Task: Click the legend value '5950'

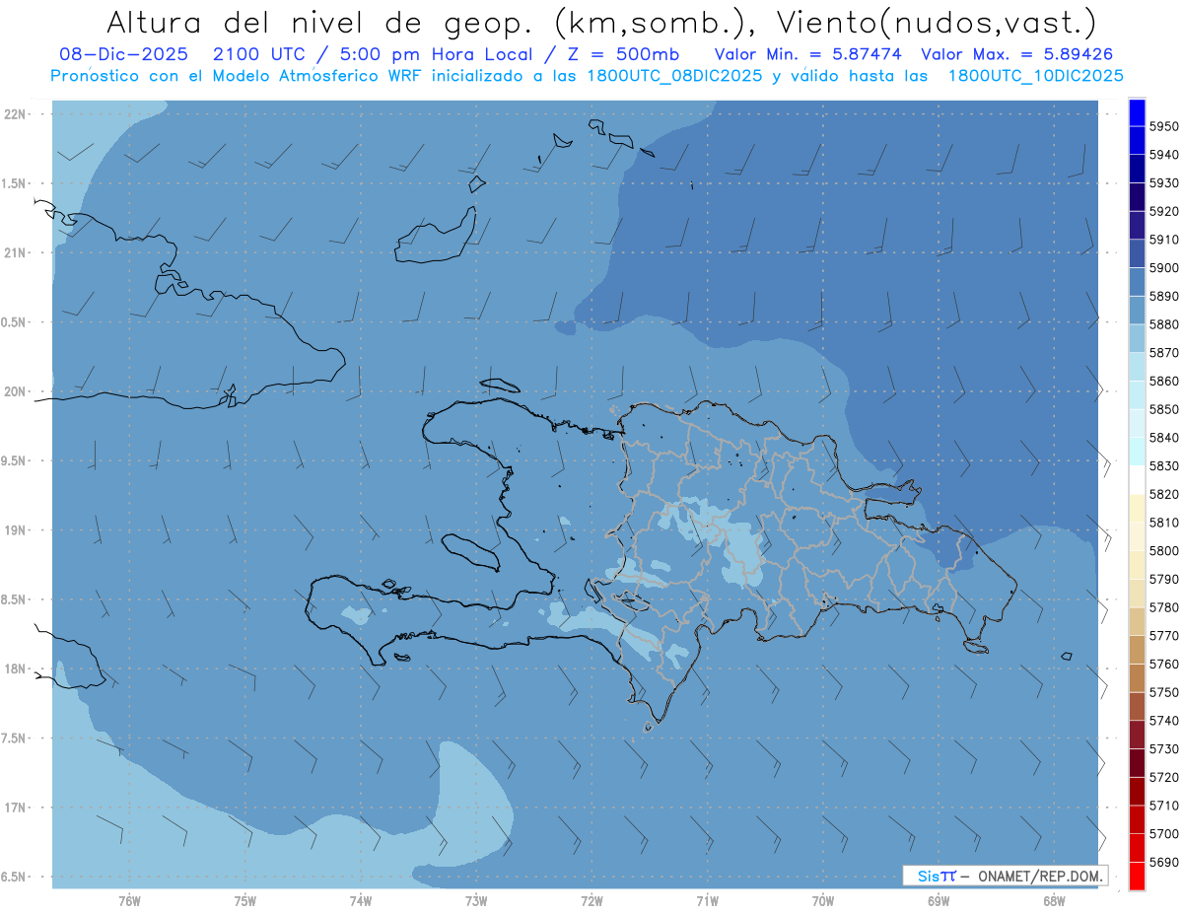Action: 1163,126
